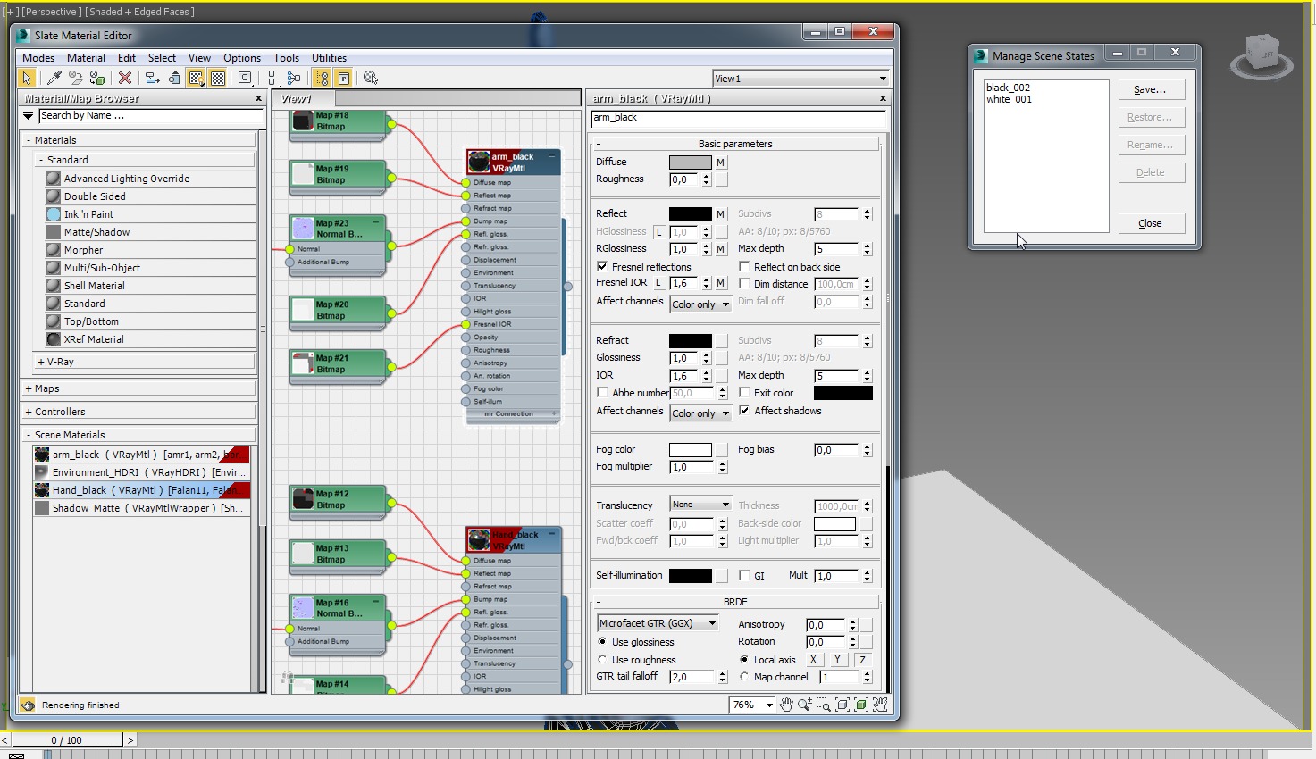The width and height of the screenshot is (1316, 759).
Task: Click the M map button next to Diffuse
Action: coord(720,163)
